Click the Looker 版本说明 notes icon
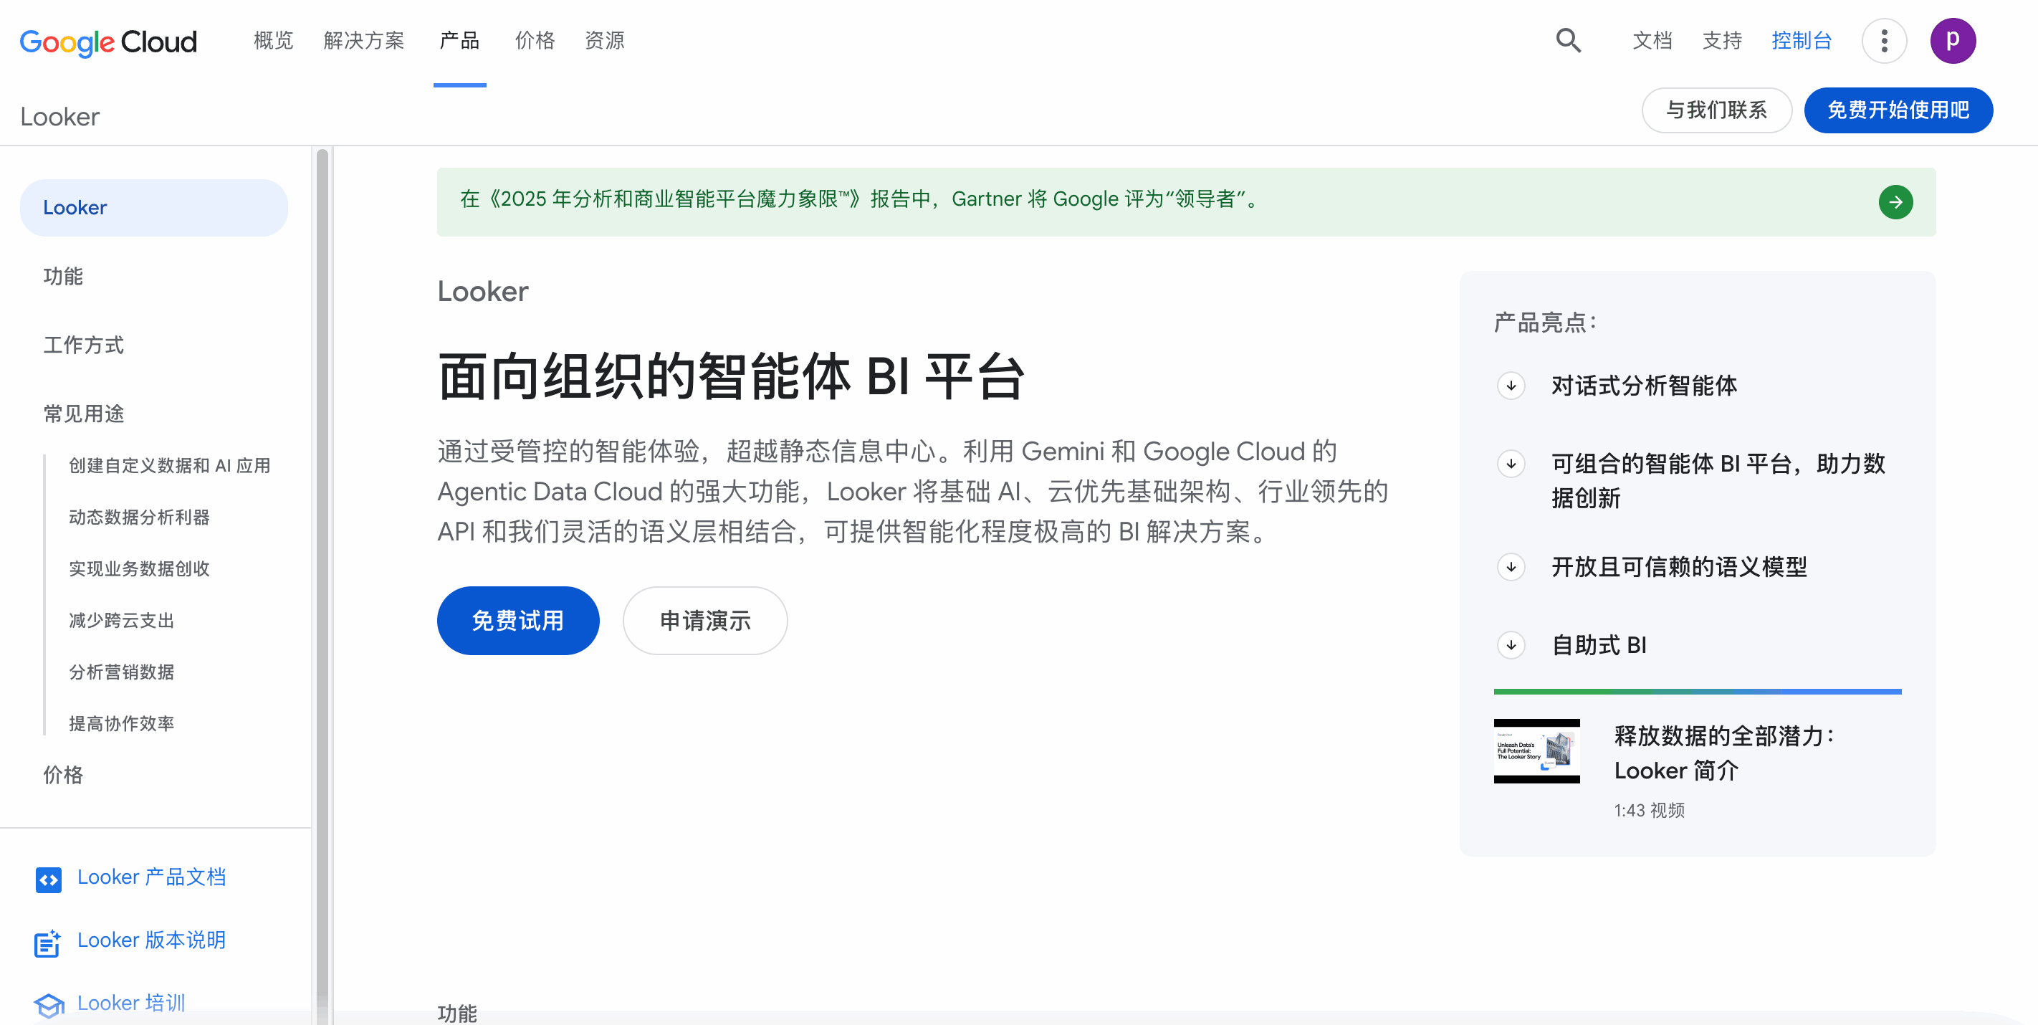The image size is (2038, 1025). [x=47, y=942]
